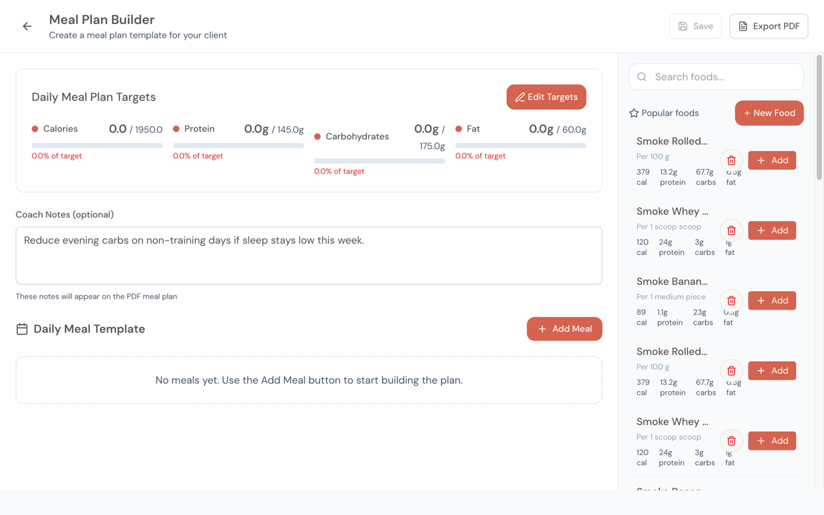This screenshot has width=824, height=515.
Task: Save the current meal plan
Action: 695,25
